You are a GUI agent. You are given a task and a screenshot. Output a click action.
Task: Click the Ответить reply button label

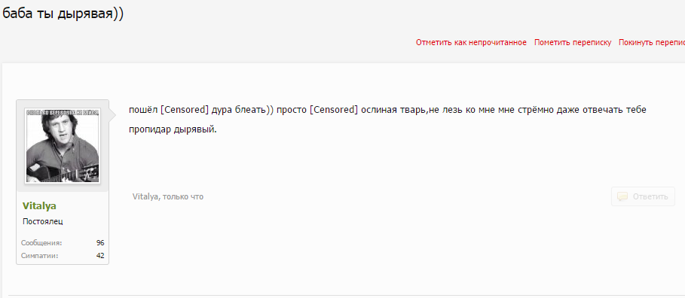(x=650, y=196)
